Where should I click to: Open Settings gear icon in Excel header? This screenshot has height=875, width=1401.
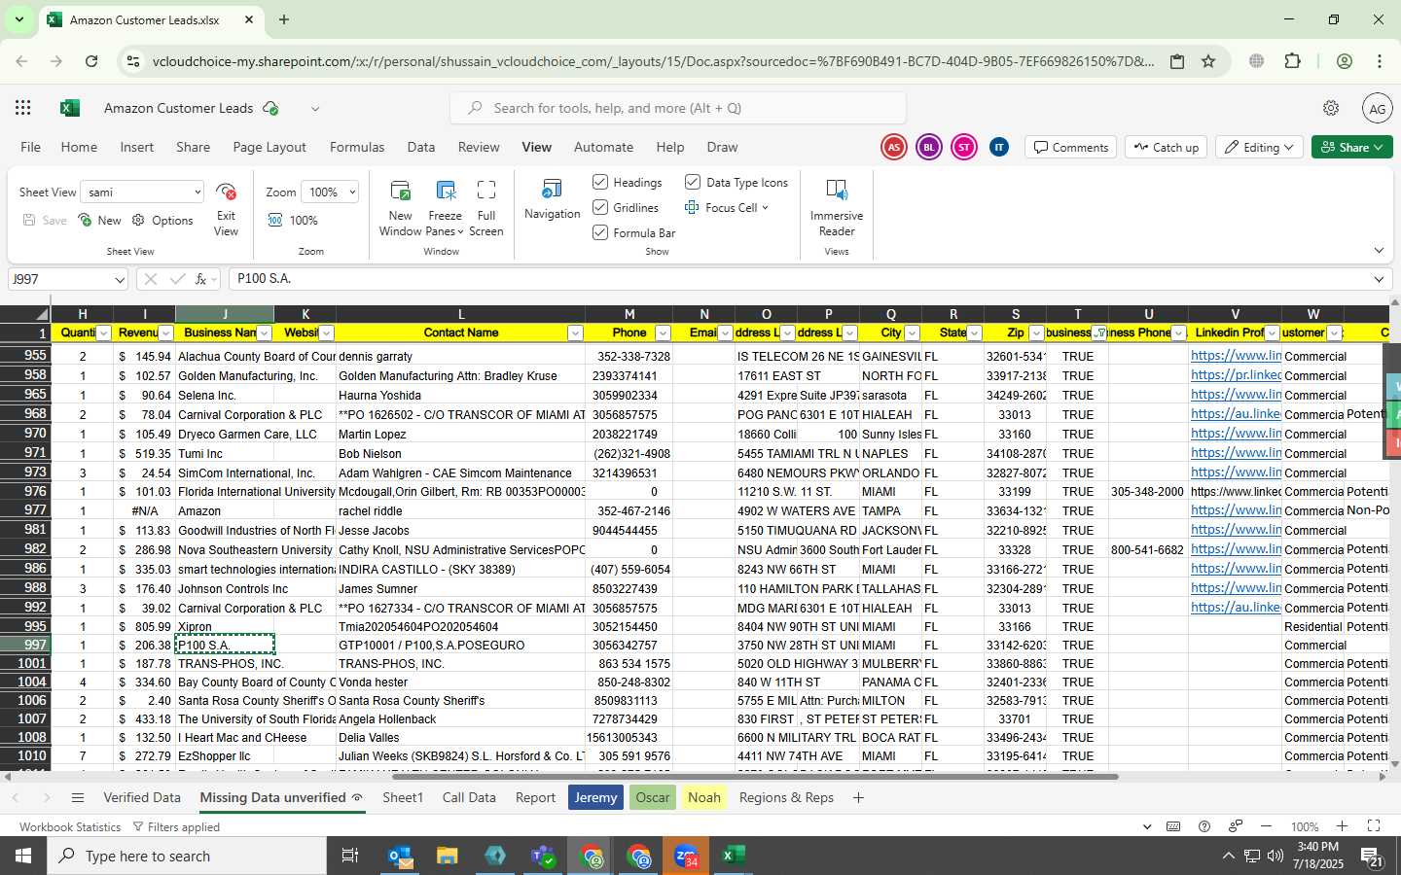1331,108
